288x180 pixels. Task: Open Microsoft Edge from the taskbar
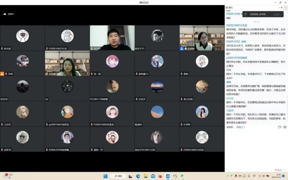[138, 176]
